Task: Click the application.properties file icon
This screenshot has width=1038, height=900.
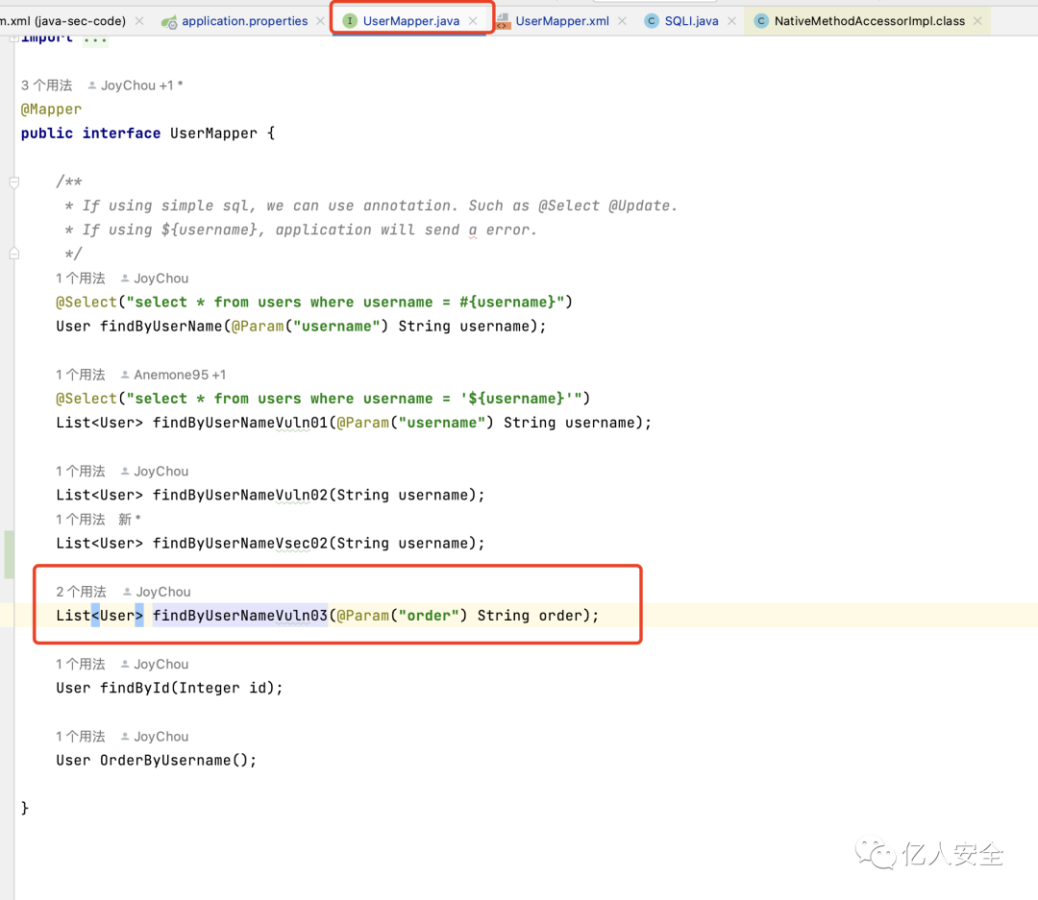Action: (x=169, y=22)
